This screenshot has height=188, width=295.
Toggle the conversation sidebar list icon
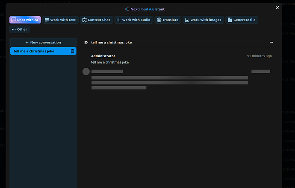86,42
